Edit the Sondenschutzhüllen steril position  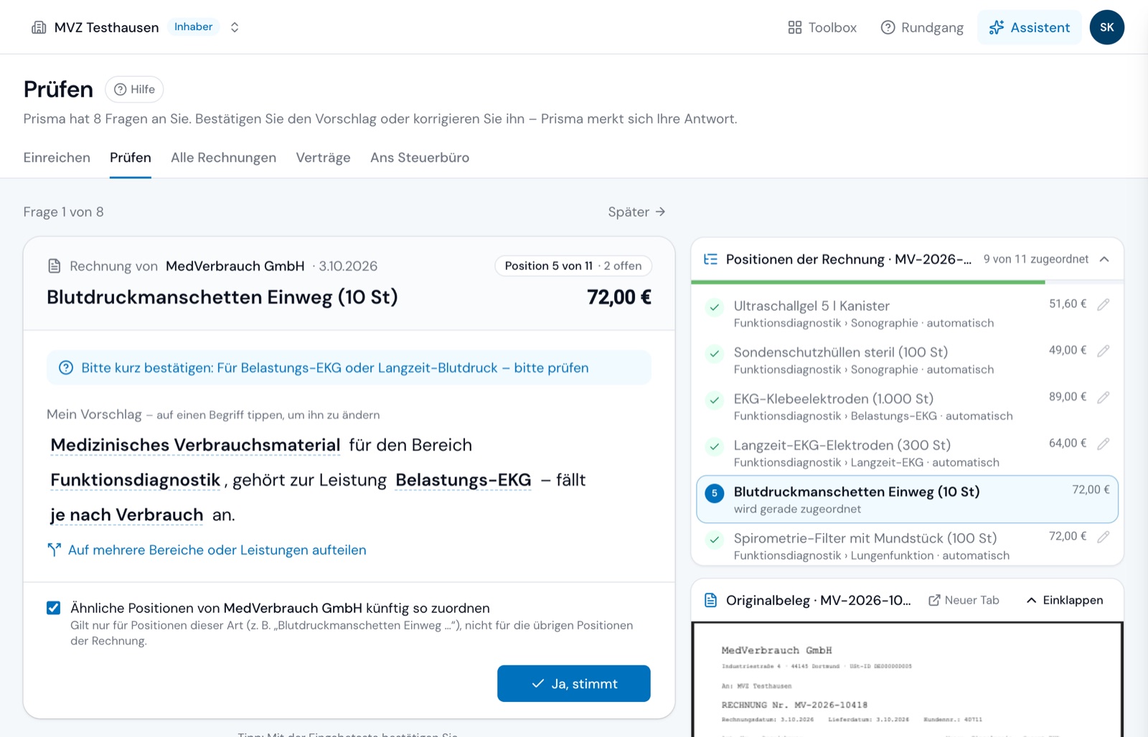(1104, 351)
